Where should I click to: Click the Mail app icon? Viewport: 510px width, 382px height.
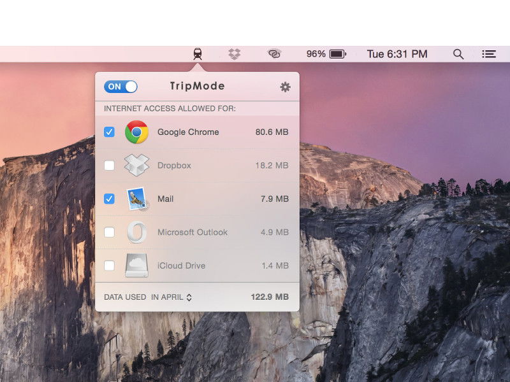(x=137, y=199)
